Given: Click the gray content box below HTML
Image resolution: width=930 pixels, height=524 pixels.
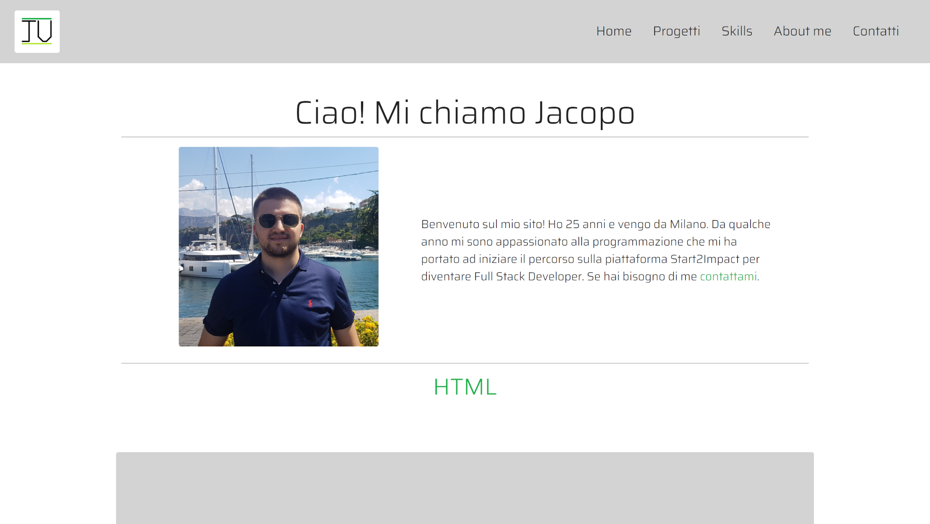Looking at the screenshot, I should (465, 488).
